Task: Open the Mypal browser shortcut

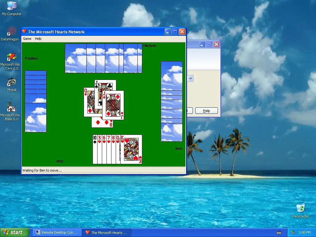Action: coord(12,84)
